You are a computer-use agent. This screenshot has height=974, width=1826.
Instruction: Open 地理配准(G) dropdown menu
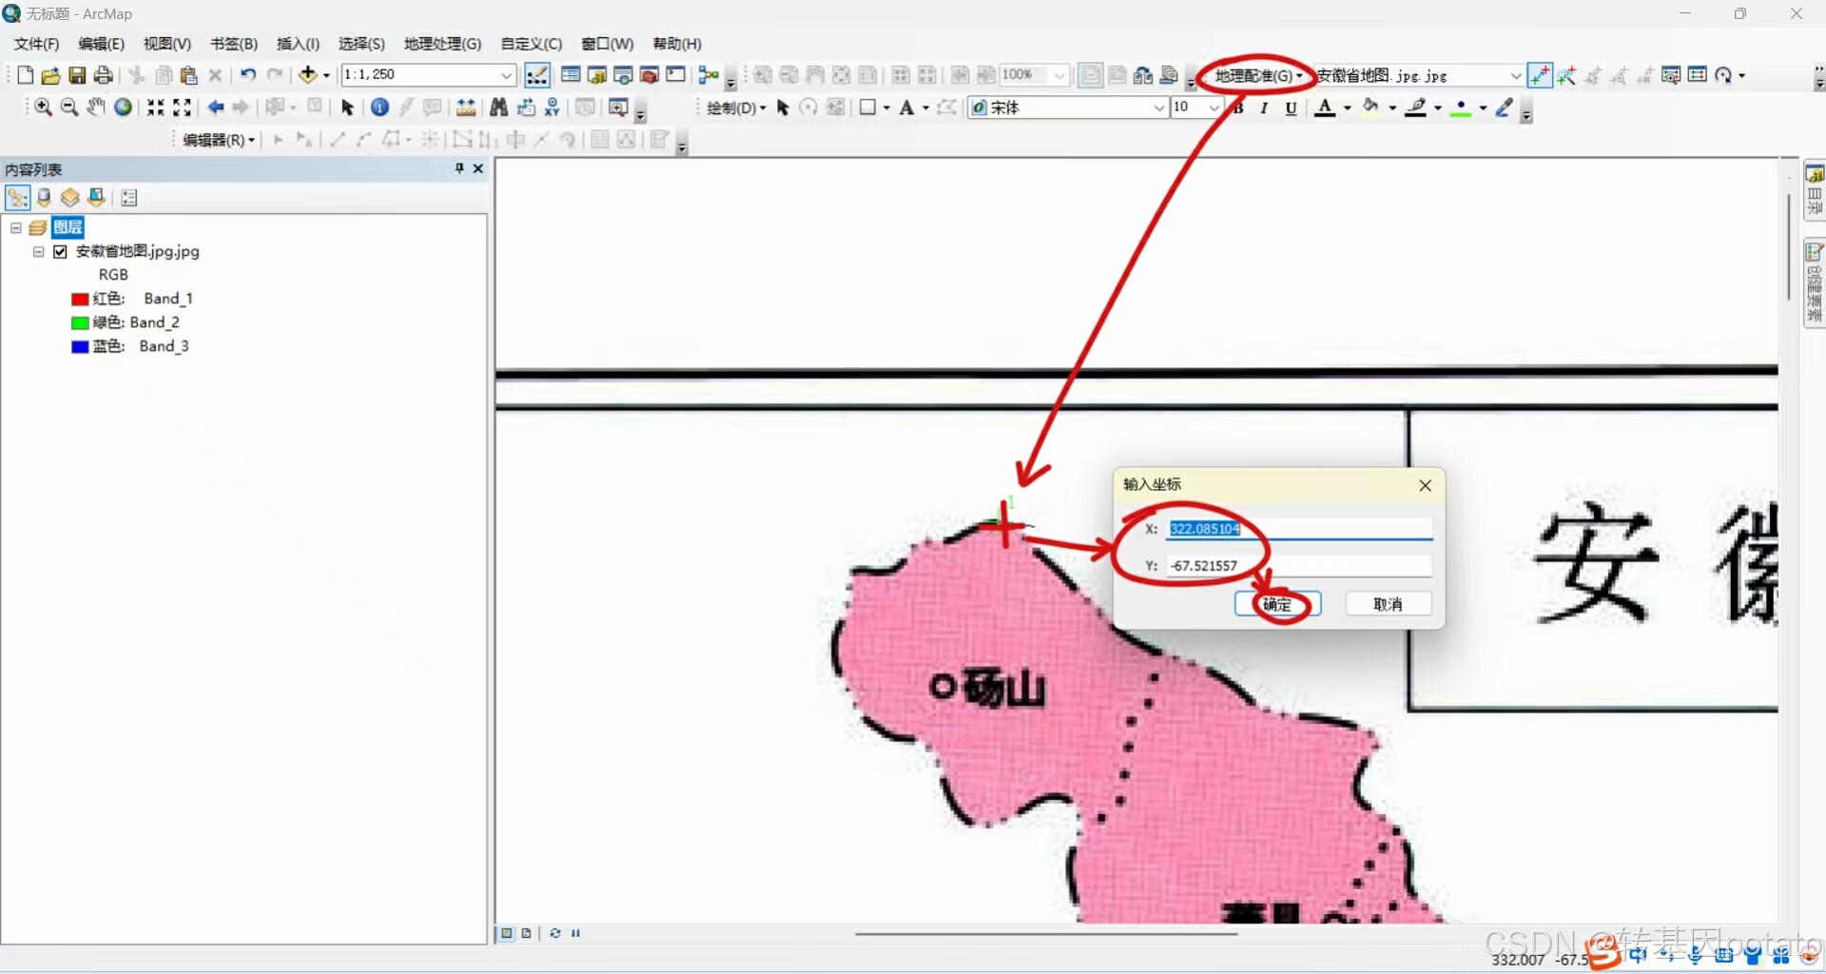(x=1258, y=75)
